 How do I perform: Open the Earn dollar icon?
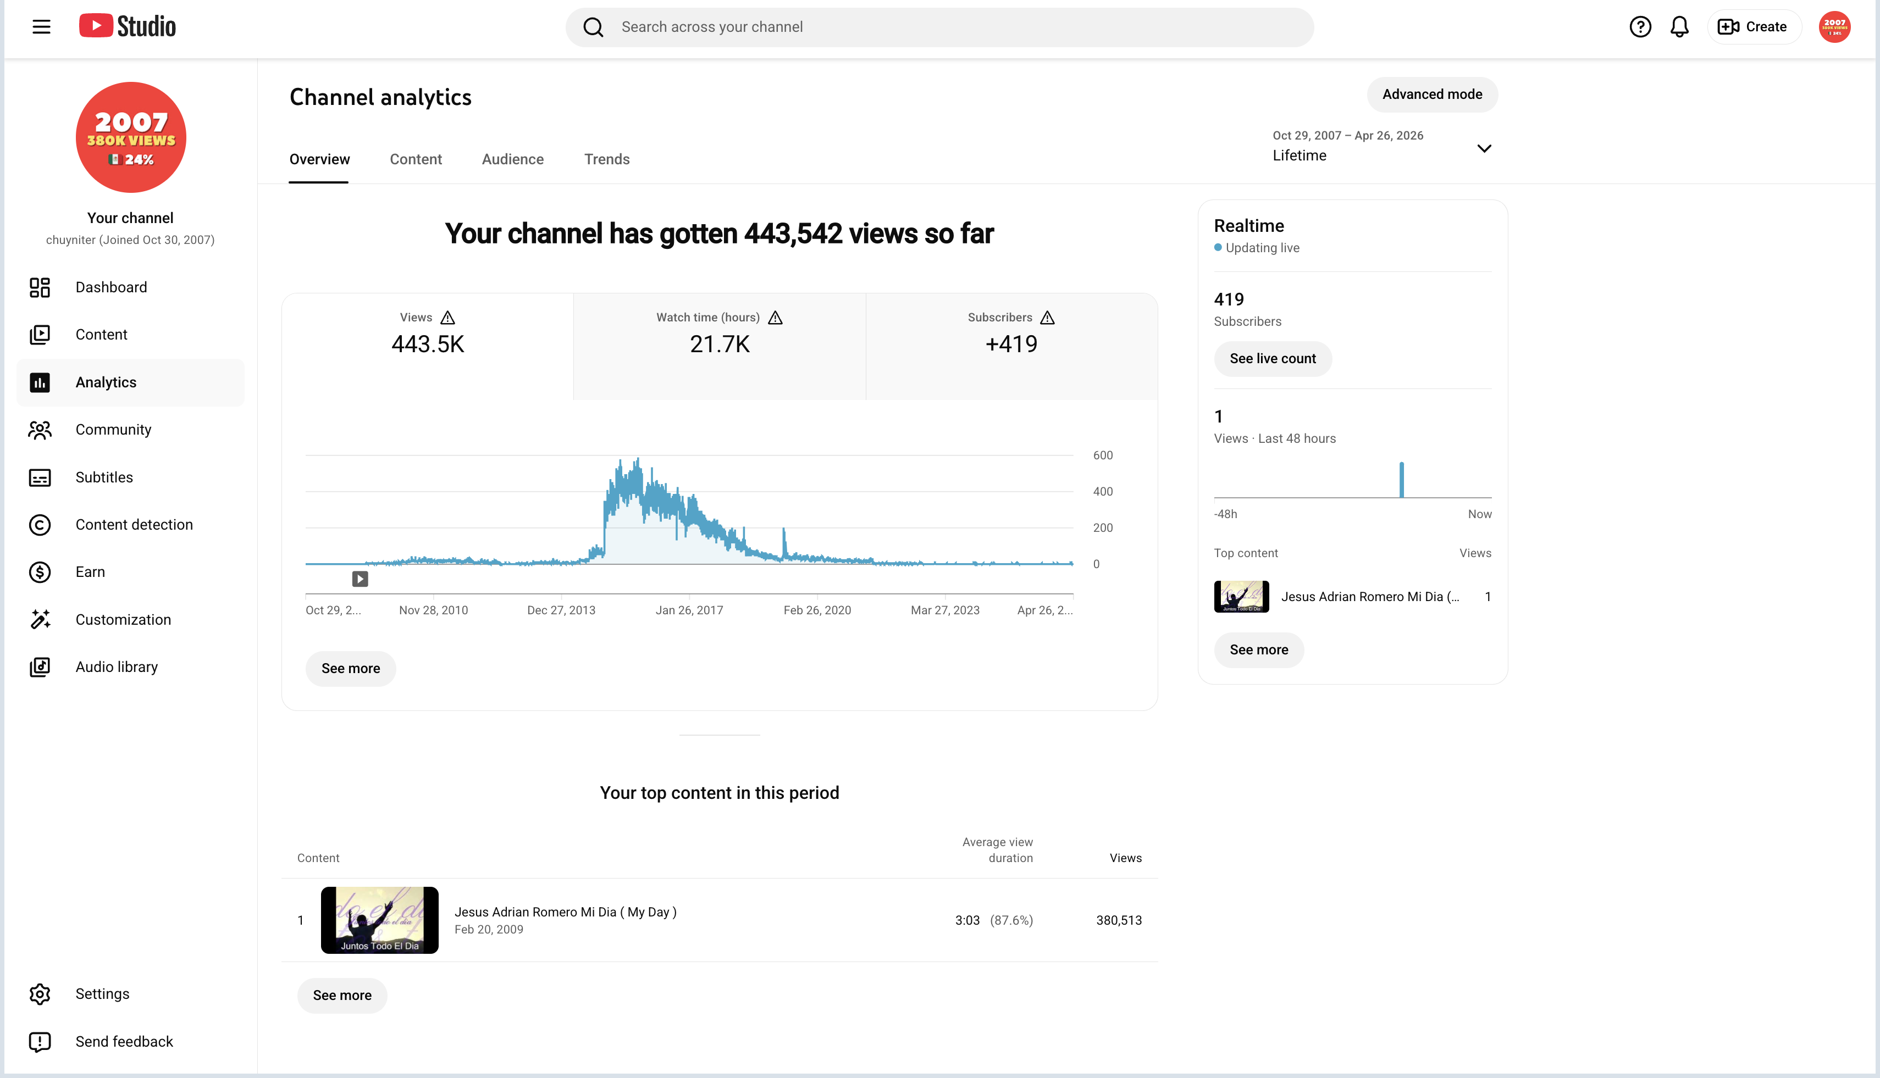click(40, 573)
